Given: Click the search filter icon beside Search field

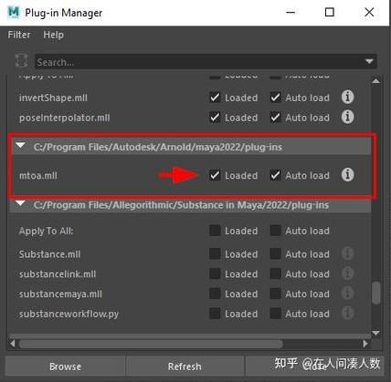Looking at the screenshot, I should 22,62.
